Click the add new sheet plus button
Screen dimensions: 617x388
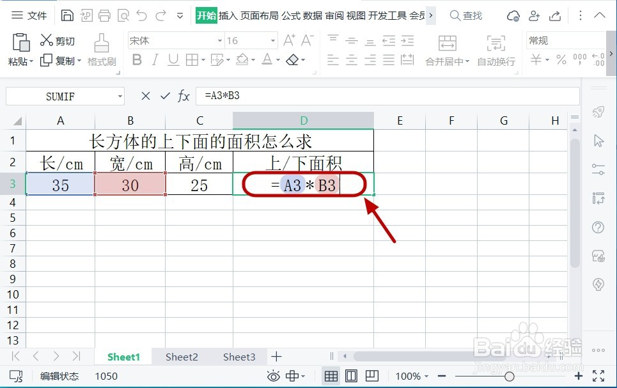click(x=276, y=356)
